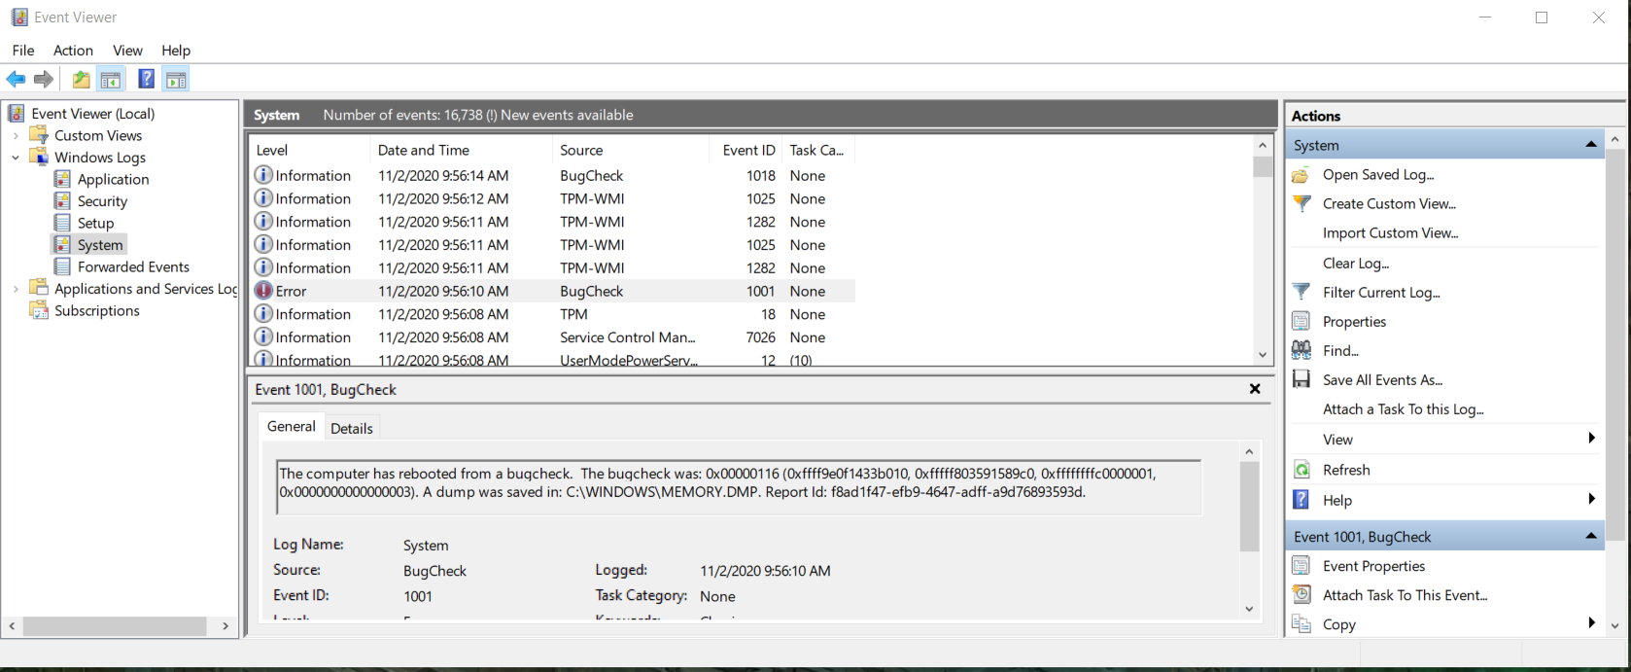
Task: Click Import Custom View... action
Action: click(1390, 232)
